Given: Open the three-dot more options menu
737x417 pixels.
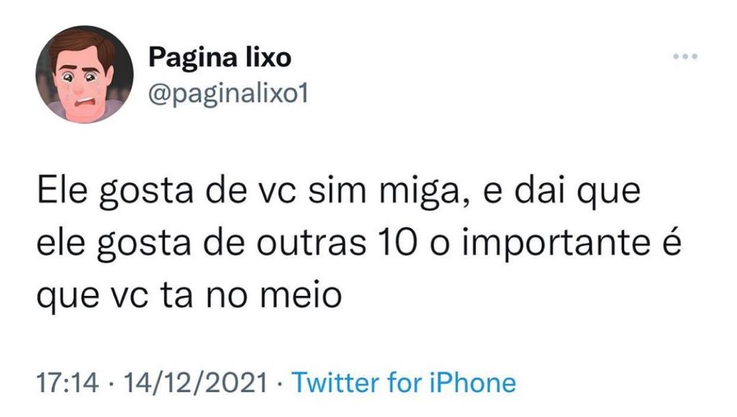Looking at the screenshot, I should tap(685, 58).
